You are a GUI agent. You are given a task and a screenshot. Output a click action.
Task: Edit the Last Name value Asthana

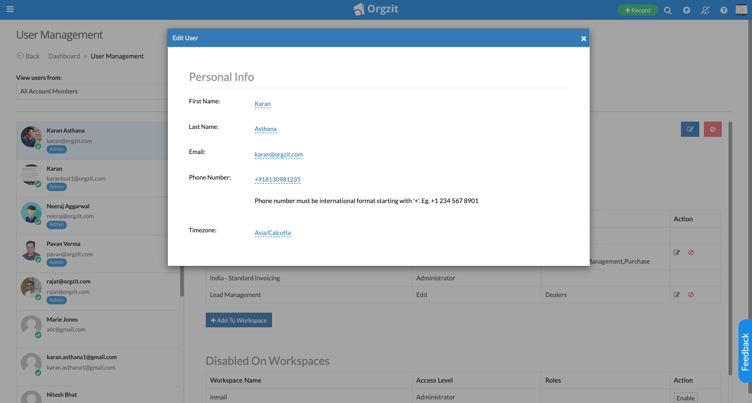265,129
